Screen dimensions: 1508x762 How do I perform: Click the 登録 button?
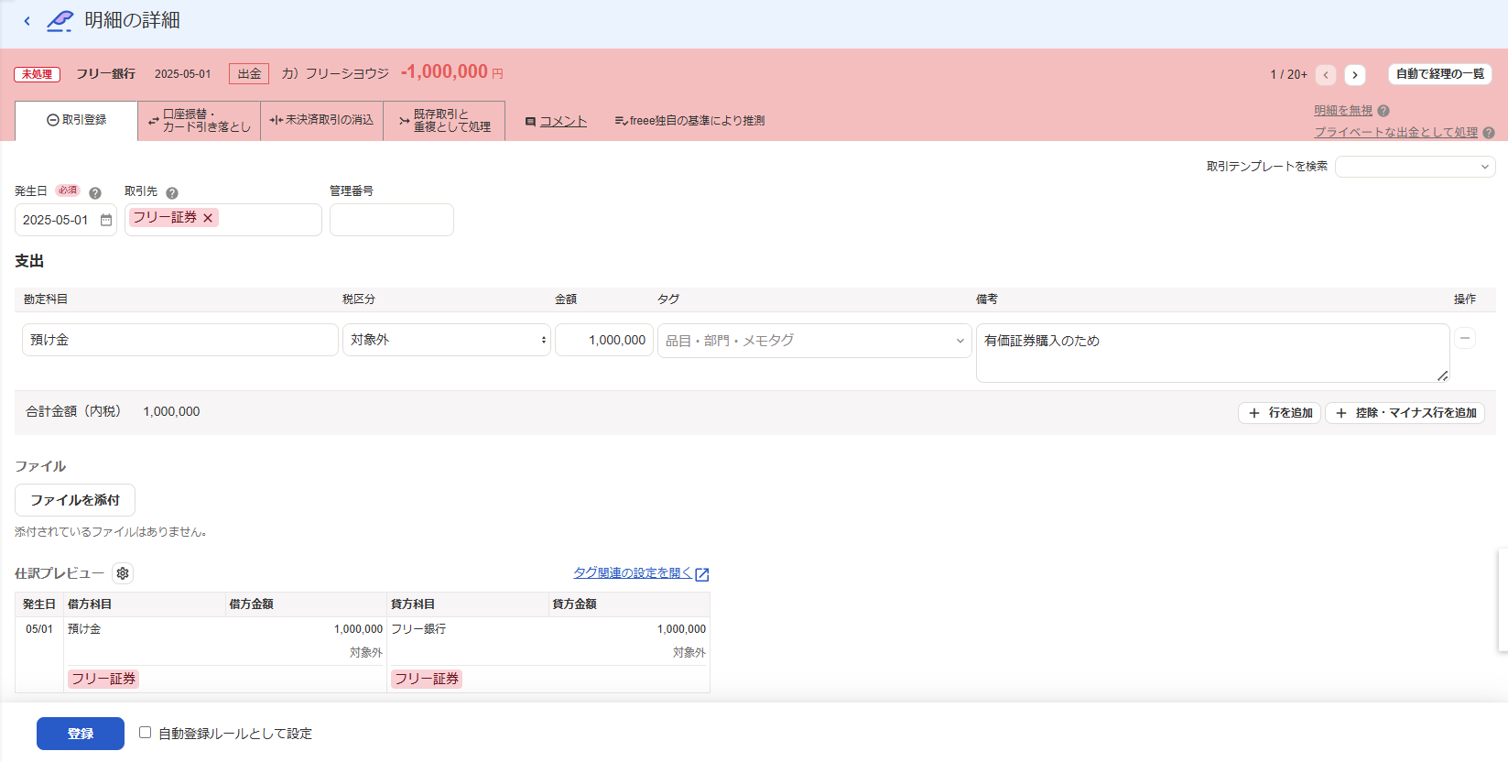coord(81,734)
